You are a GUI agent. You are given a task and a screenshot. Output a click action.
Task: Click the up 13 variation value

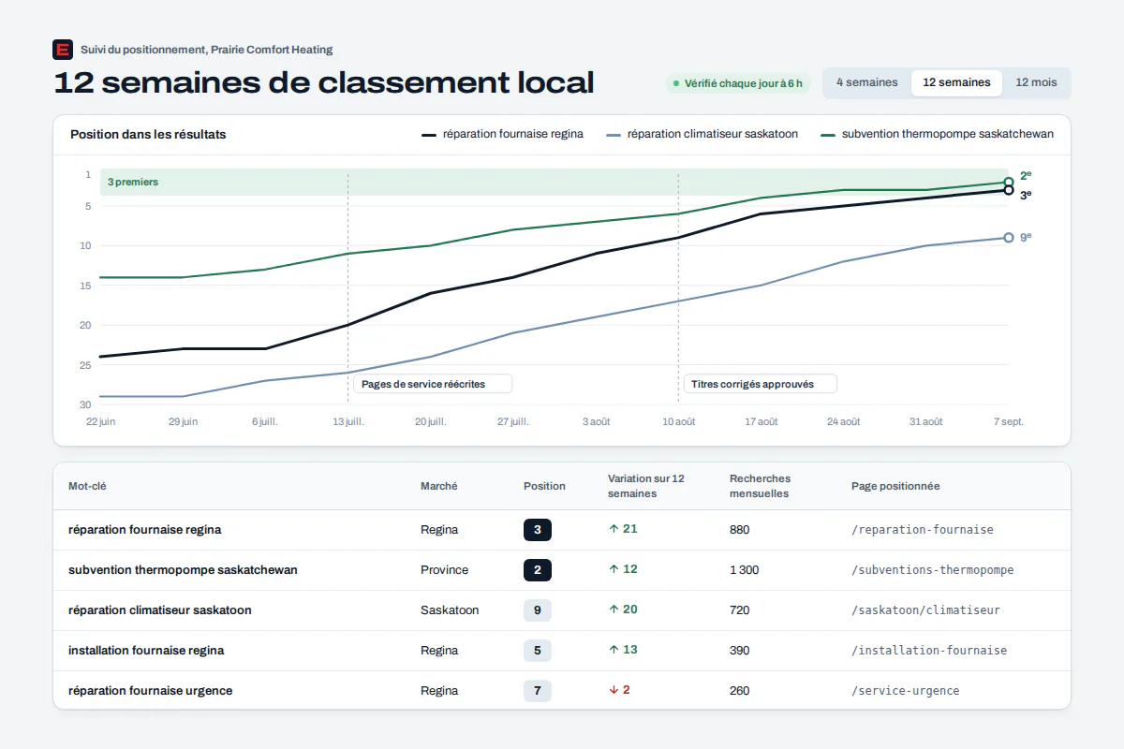coord(623,650)
